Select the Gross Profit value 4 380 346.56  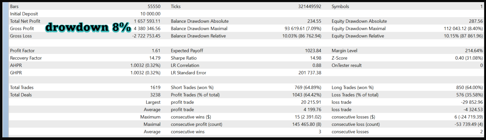[147, 29]
